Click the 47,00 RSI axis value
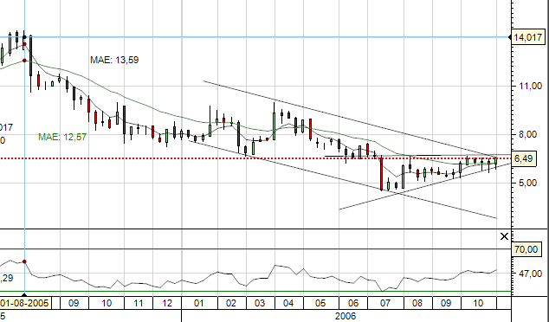 click(x=530, y=274)
